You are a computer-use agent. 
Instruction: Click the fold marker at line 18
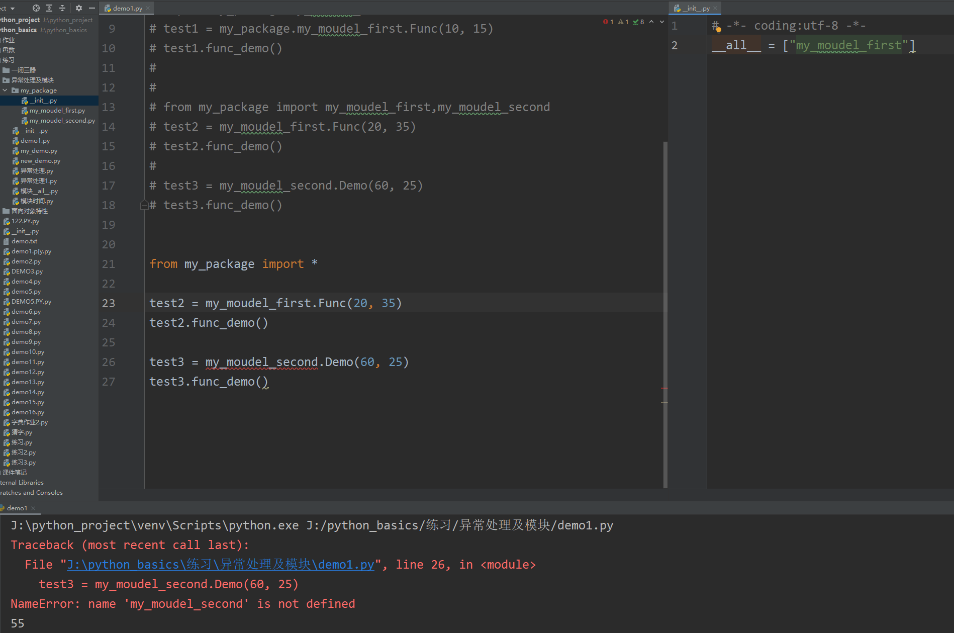pyautogui.click(x=144, y=205)
